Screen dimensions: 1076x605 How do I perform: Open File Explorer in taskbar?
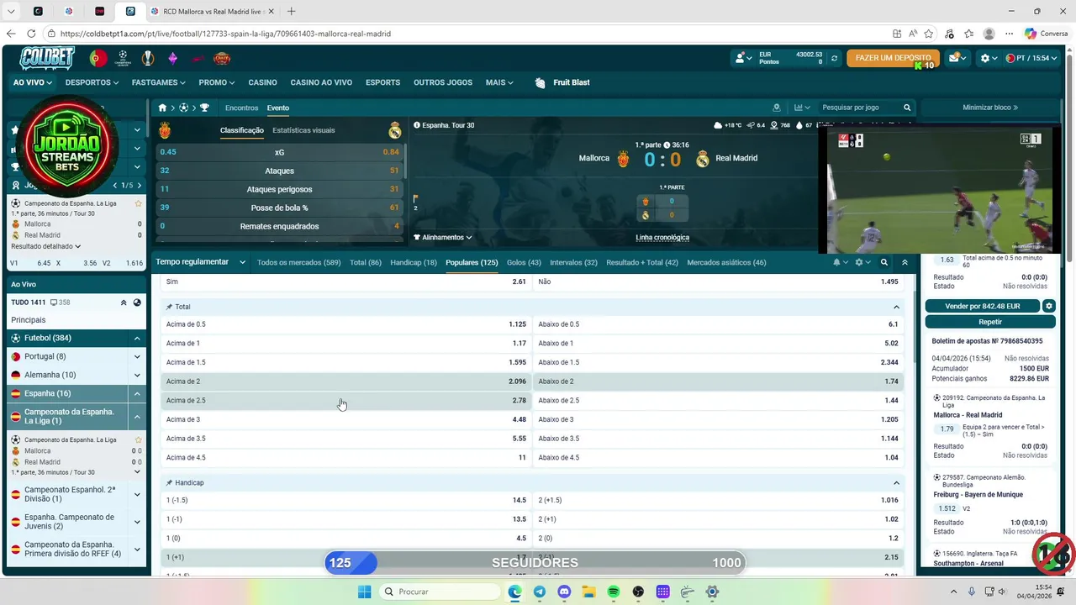[x=588, y=592]
